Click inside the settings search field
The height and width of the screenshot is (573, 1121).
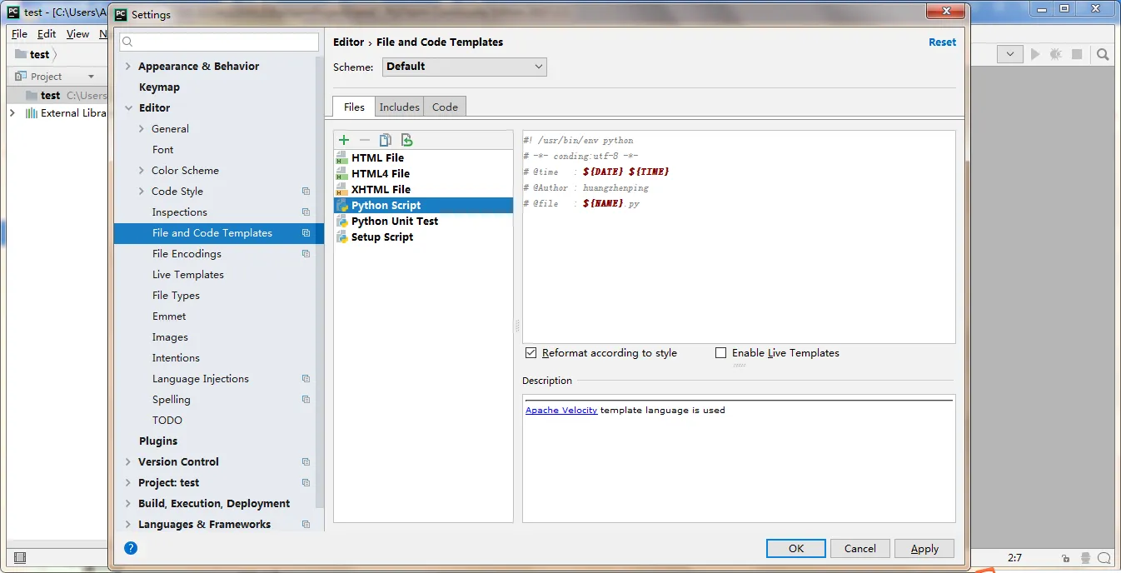(219, 42)
